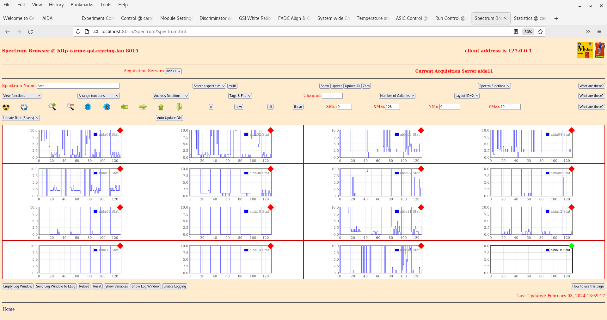Open the Acquisition Servers aida11 dropdown
Screen dimensions: 607x320
[x=173, y=71]
